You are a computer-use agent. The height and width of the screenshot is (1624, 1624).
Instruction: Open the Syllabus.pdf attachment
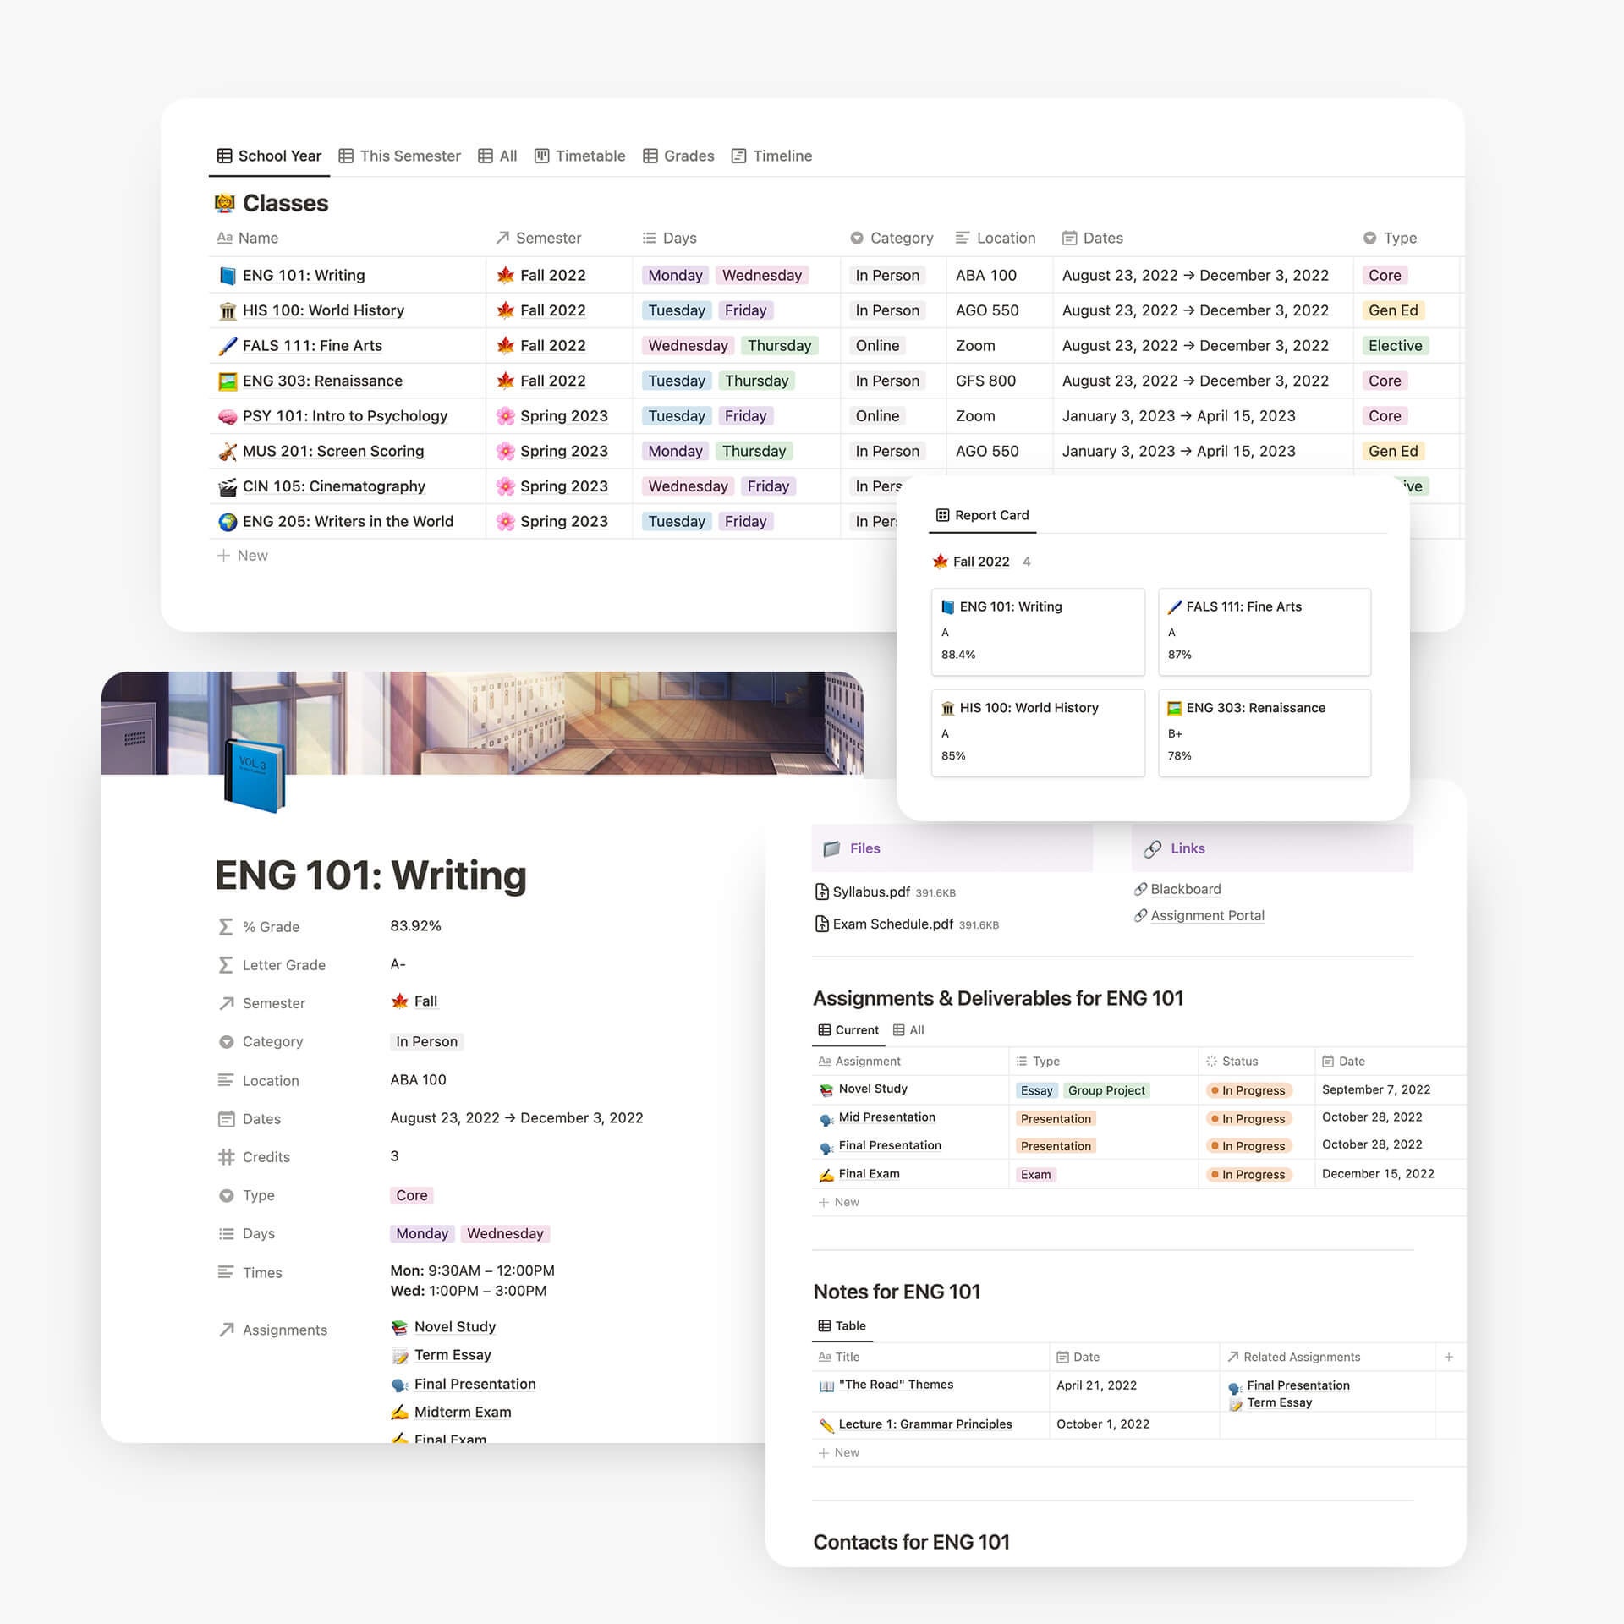click(x=869, y=892)
